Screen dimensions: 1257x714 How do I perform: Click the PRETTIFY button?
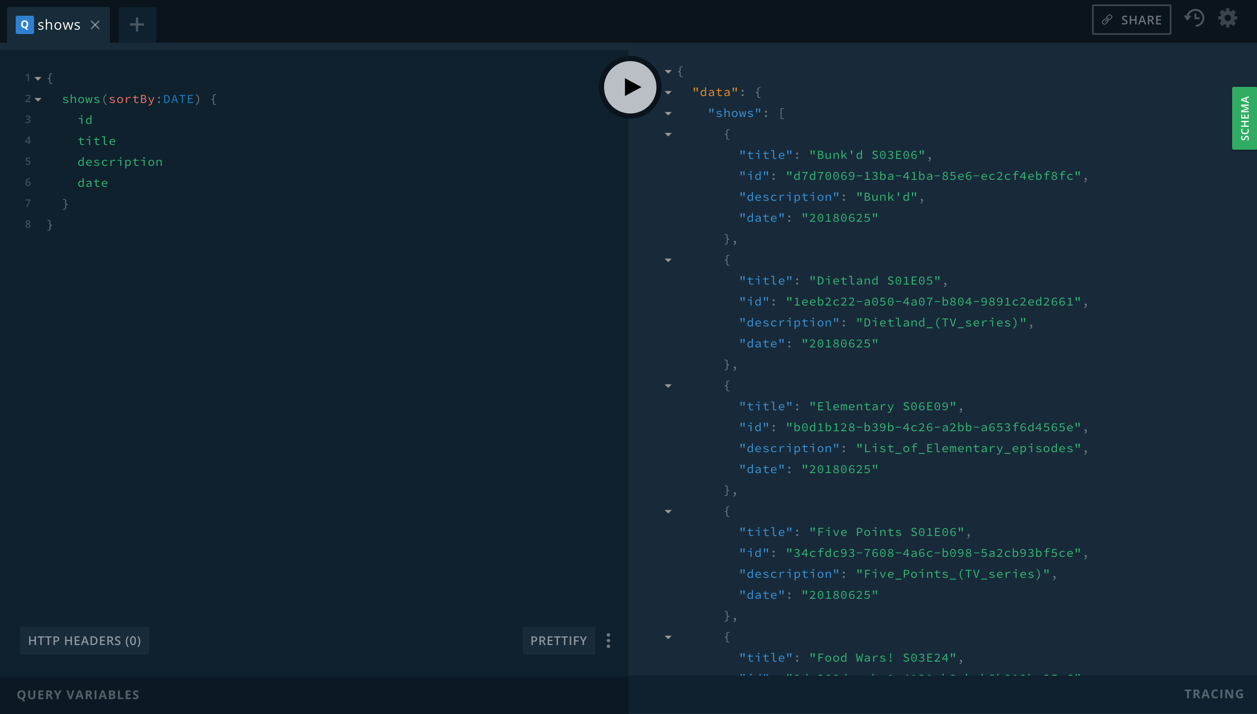[558, 640]
